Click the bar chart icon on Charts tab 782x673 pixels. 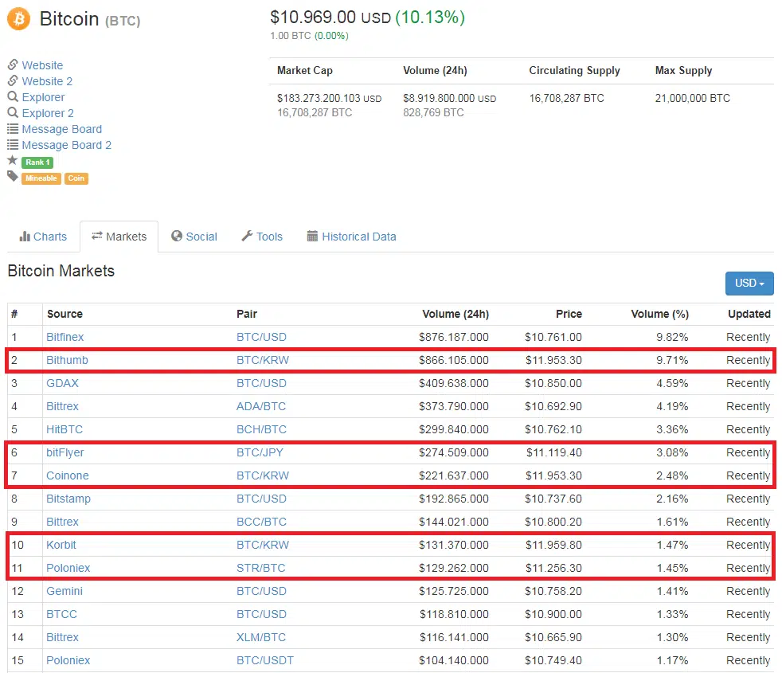coord(25,236)
